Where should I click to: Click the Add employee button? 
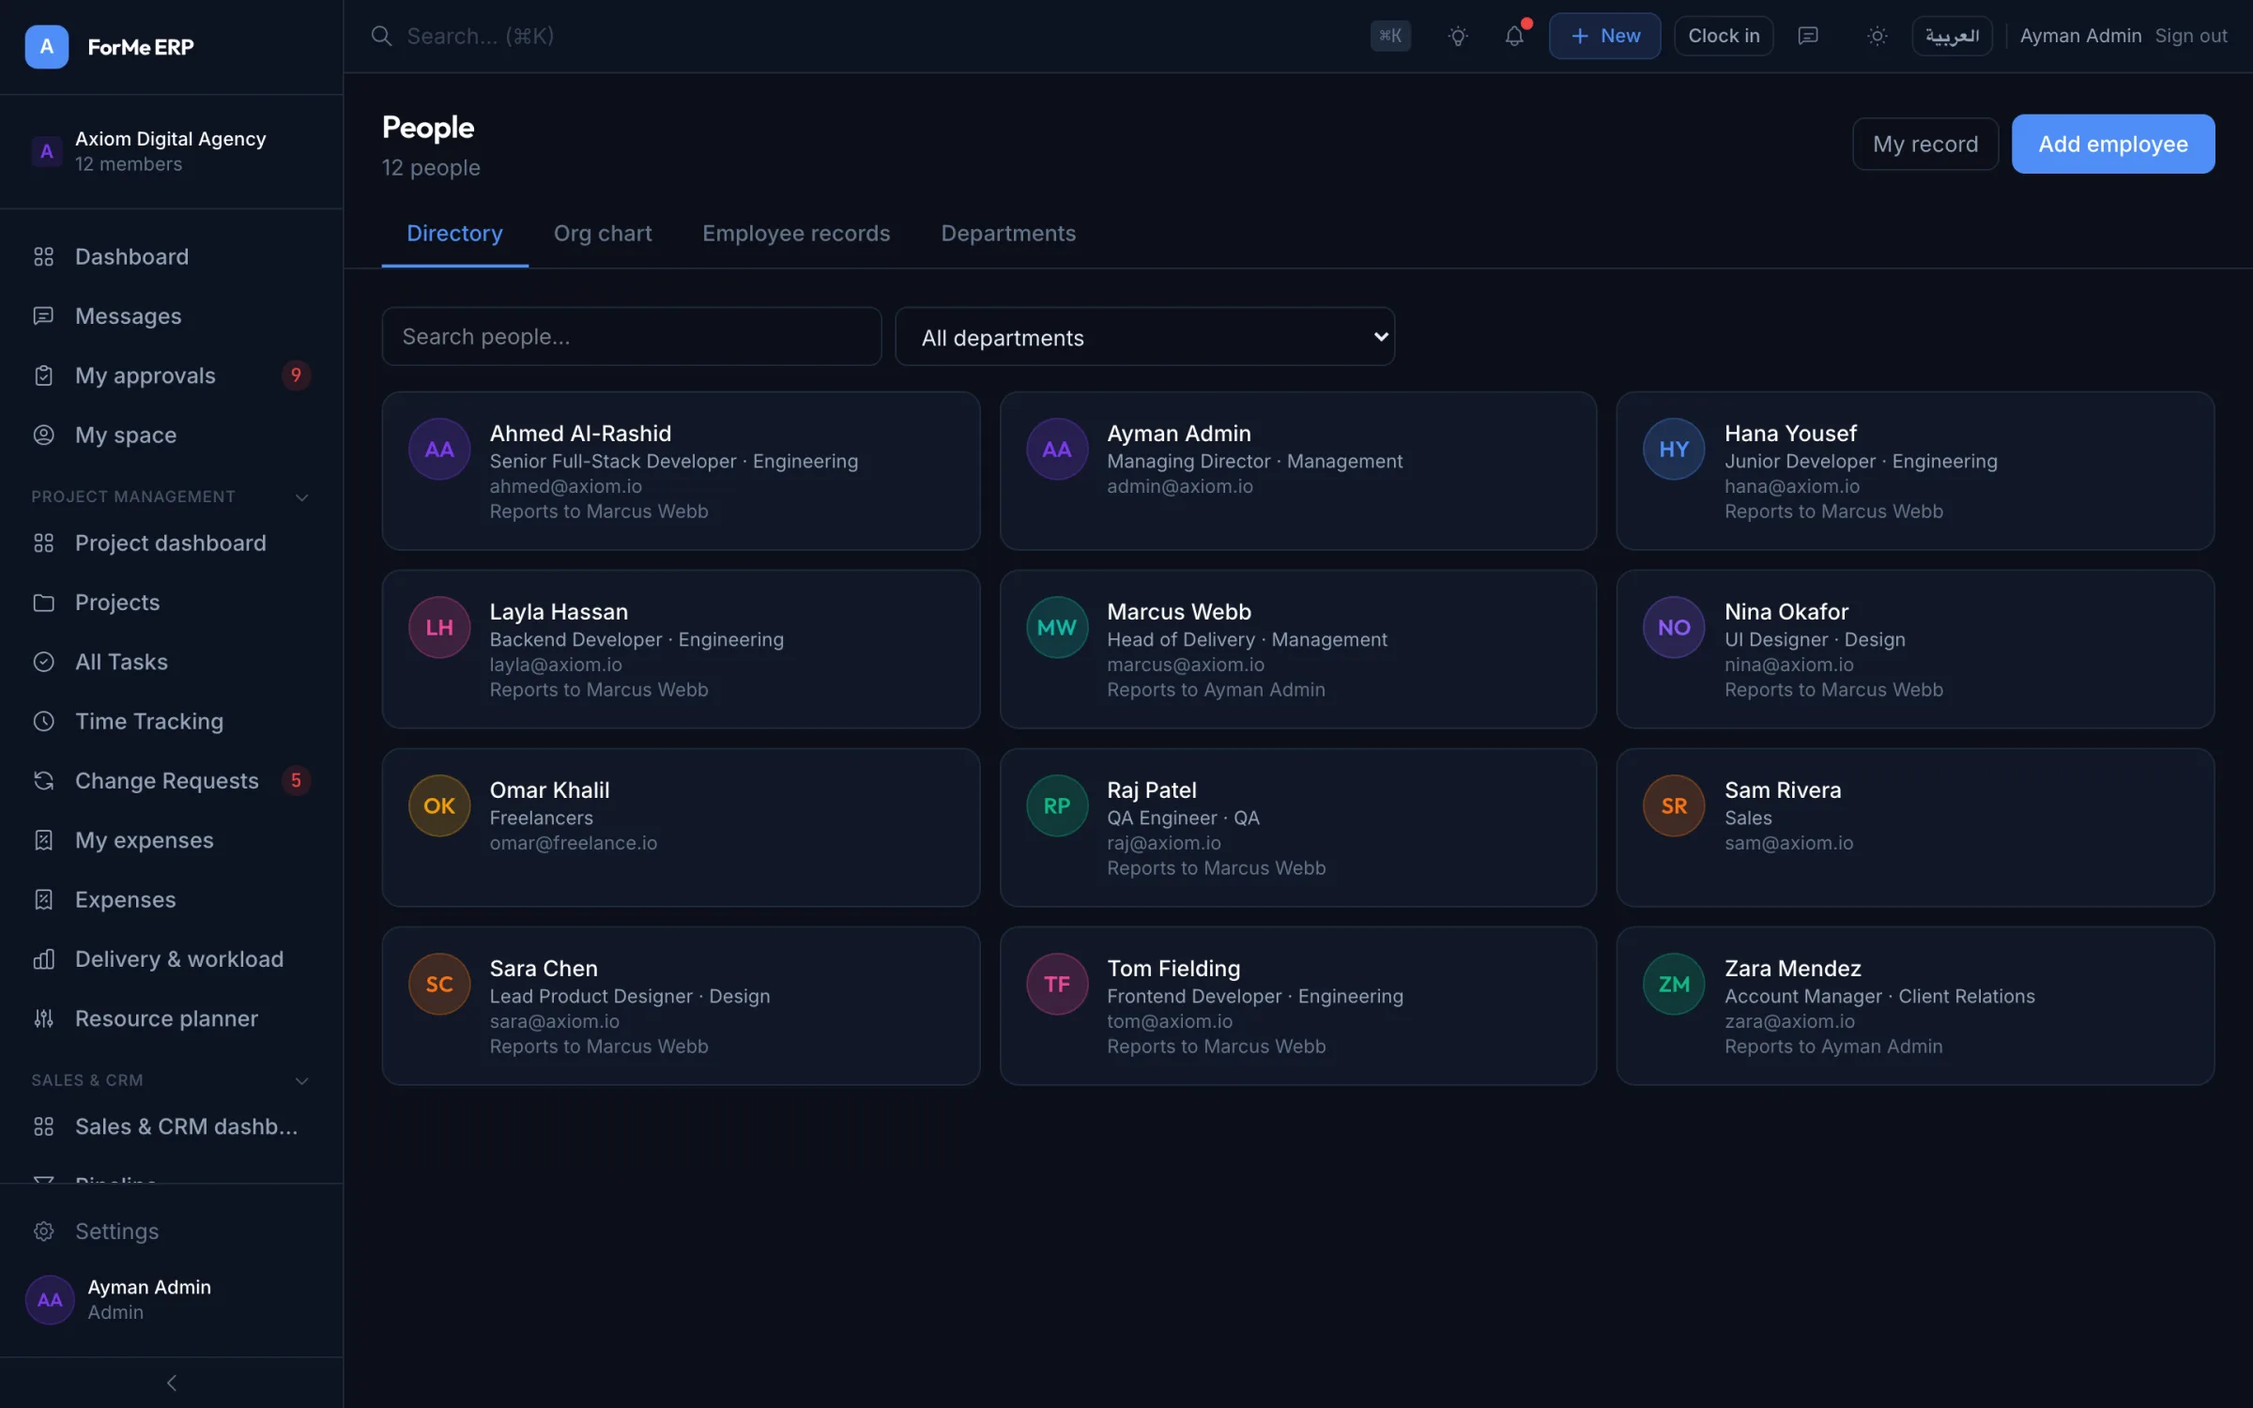pyautogui.click(x=2112, y=144)
